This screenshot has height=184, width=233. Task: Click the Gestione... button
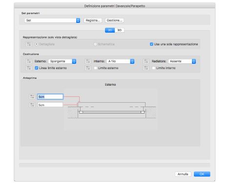114,20
